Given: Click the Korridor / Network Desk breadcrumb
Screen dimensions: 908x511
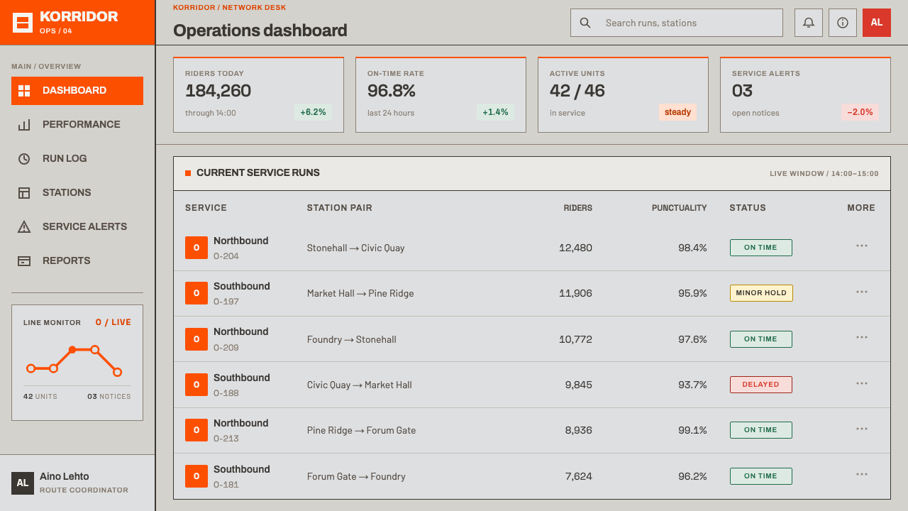Looking at the screenshot, I should coord(230,7).
